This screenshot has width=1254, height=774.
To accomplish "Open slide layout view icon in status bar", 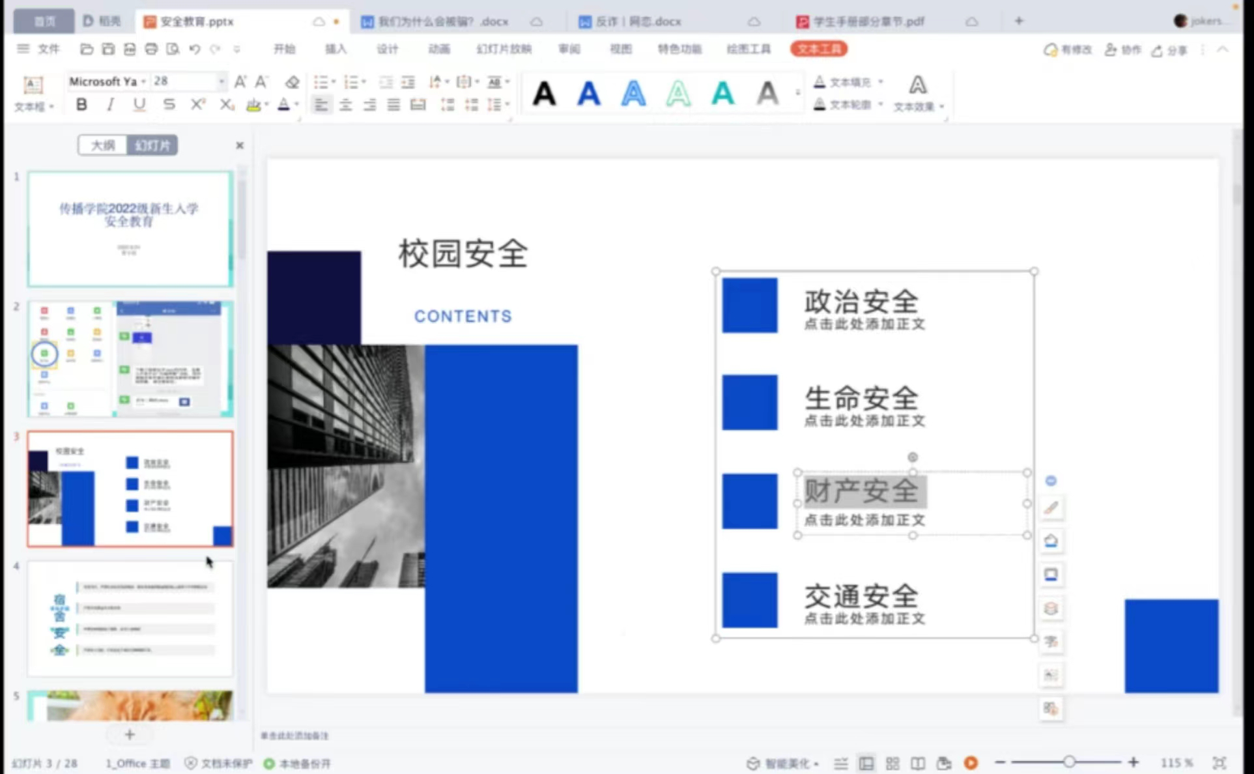I will coord(866,762).
